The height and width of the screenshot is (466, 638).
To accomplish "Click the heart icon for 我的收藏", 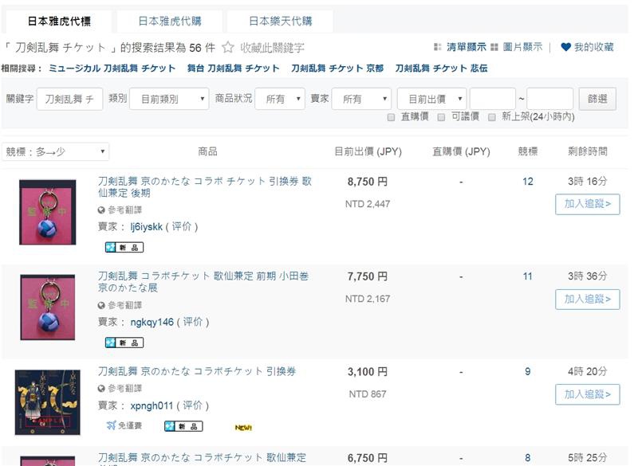I will coord(565,47).
